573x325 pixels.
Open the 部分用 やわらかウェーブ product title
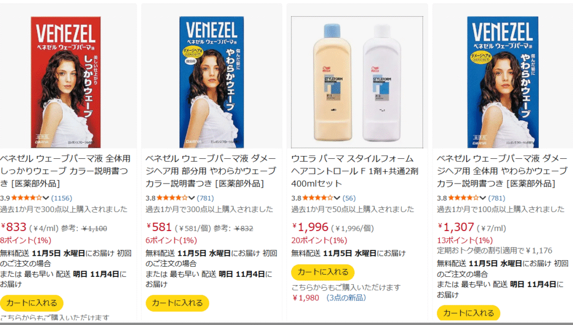(211, 171)
